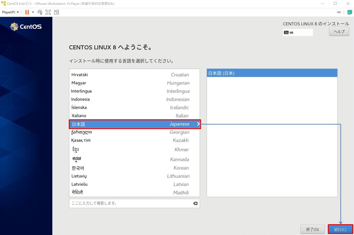This screenshot has height=235, width=354.
Task: Close the VMware Player window
Action: point(348,4)
